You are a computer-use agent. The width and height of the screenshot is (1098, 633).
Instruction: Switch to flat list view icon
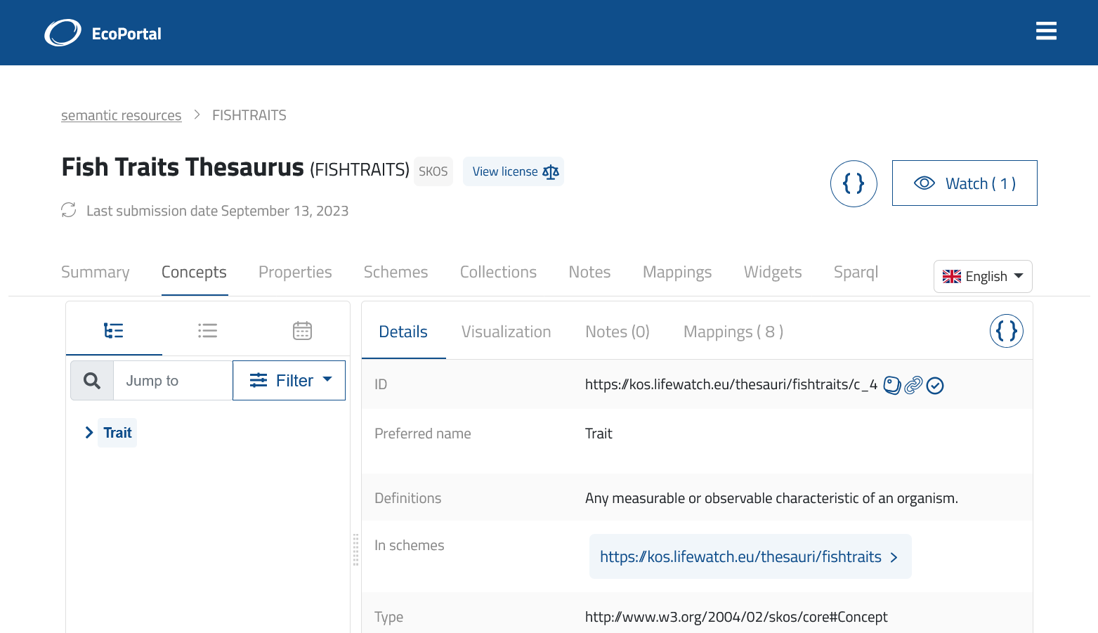point(207,331)
